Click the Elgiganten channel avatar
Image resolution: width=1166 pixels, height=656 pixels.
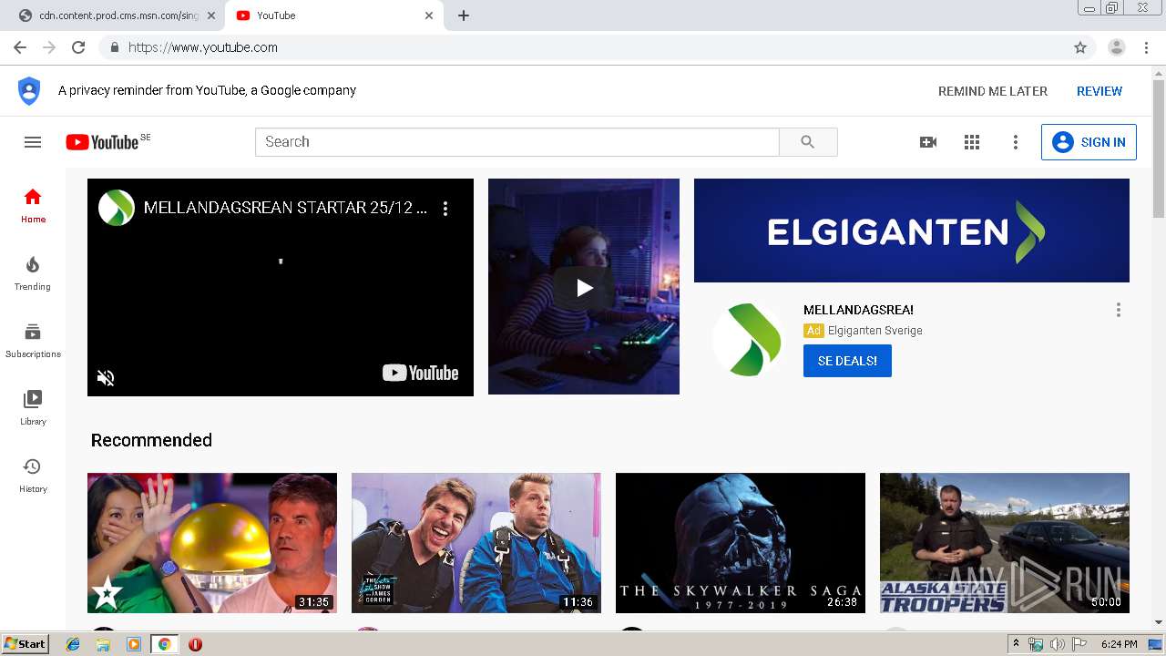click(x=747, y=339)
